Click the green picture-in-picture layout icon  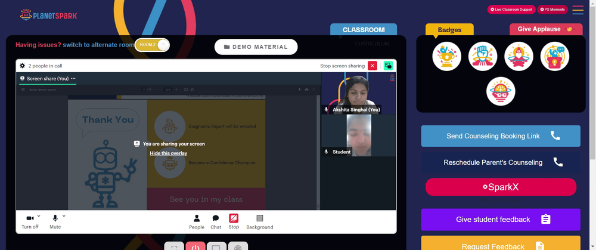[x=388, y=66]
